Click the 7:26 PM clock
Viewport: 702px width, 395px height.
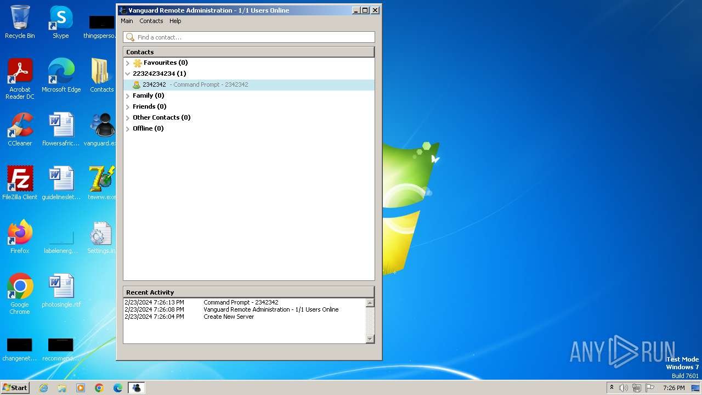[x=673, y=388]
